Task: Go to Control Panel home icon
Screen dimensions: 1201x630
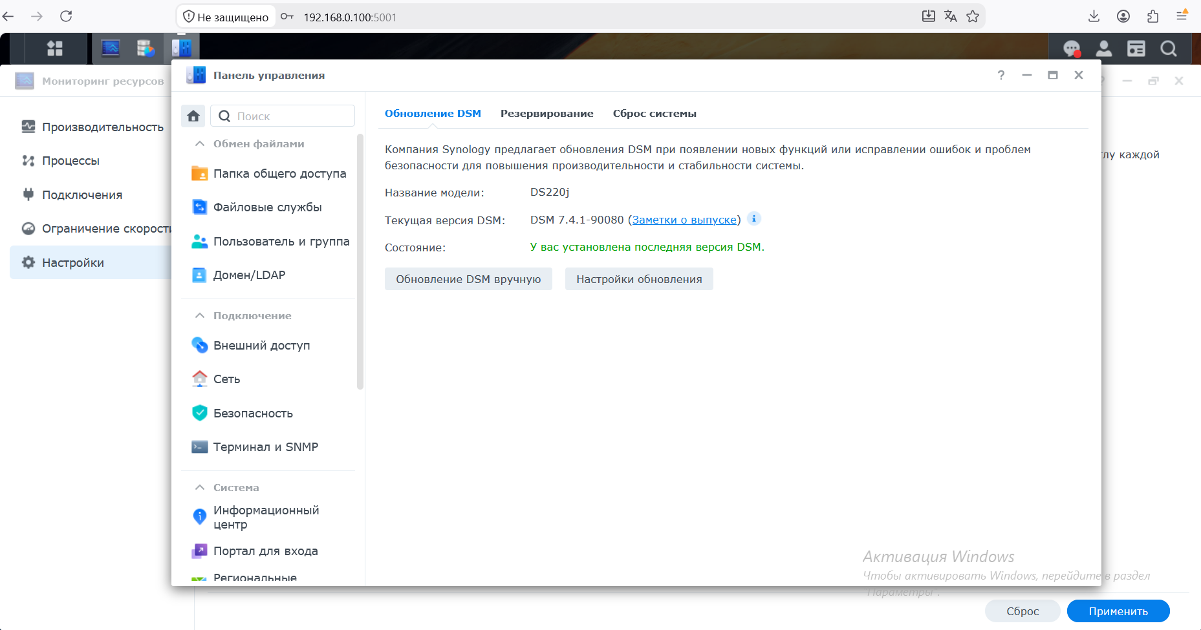Action: [193, 116]
